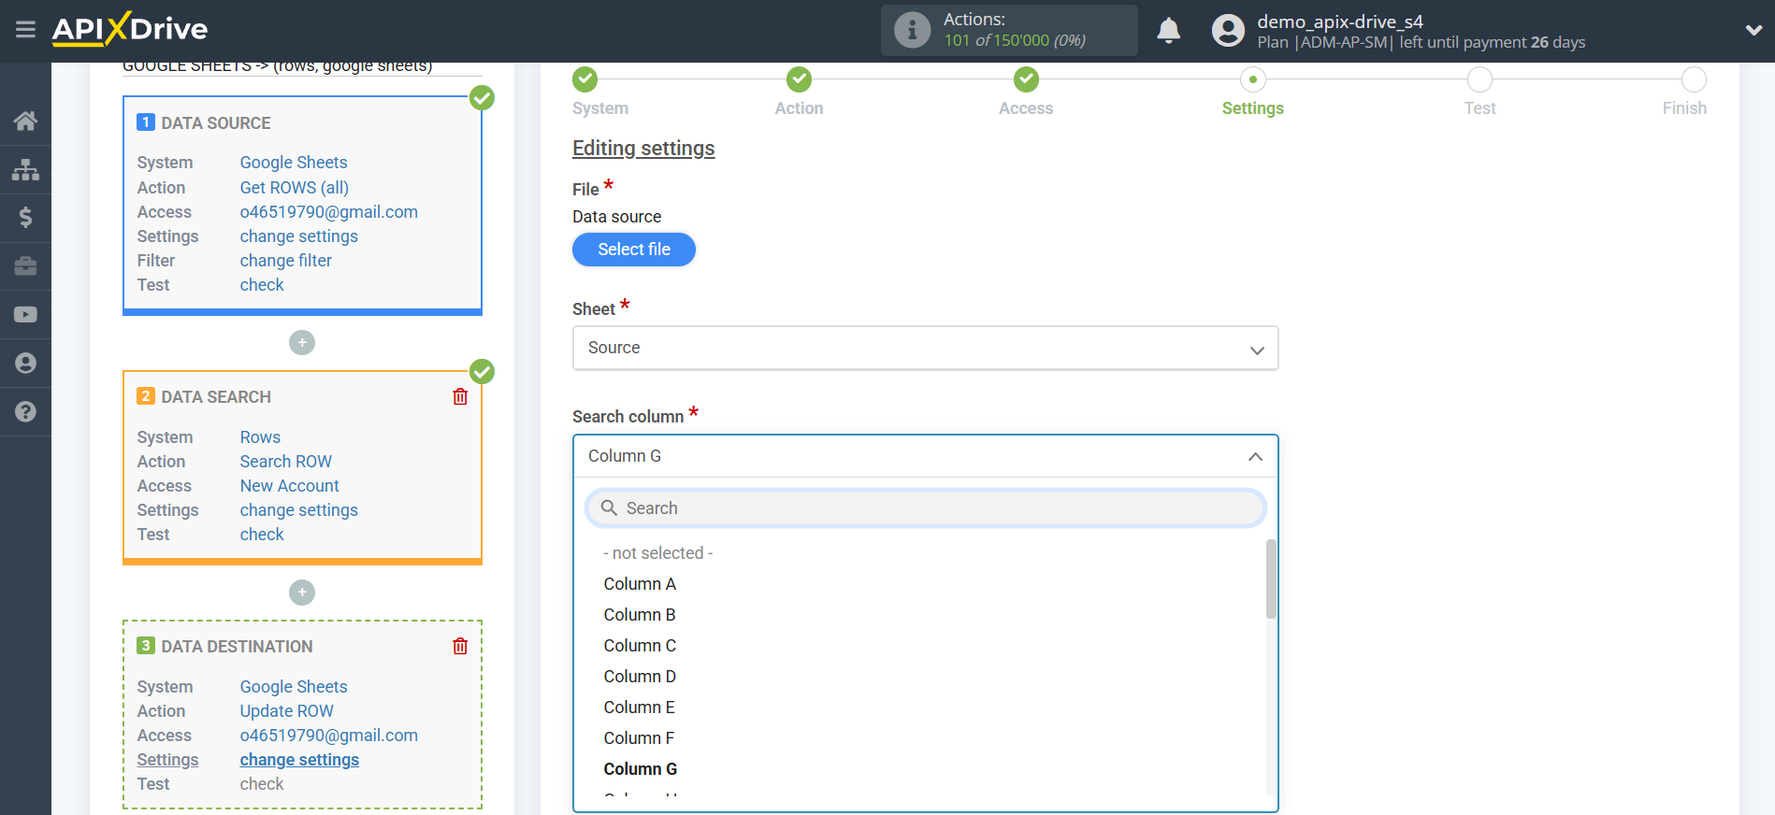Open the briefcase sidebar icon
The height and width of the screenshot is (815, 1775).
[x=25, y=266]
